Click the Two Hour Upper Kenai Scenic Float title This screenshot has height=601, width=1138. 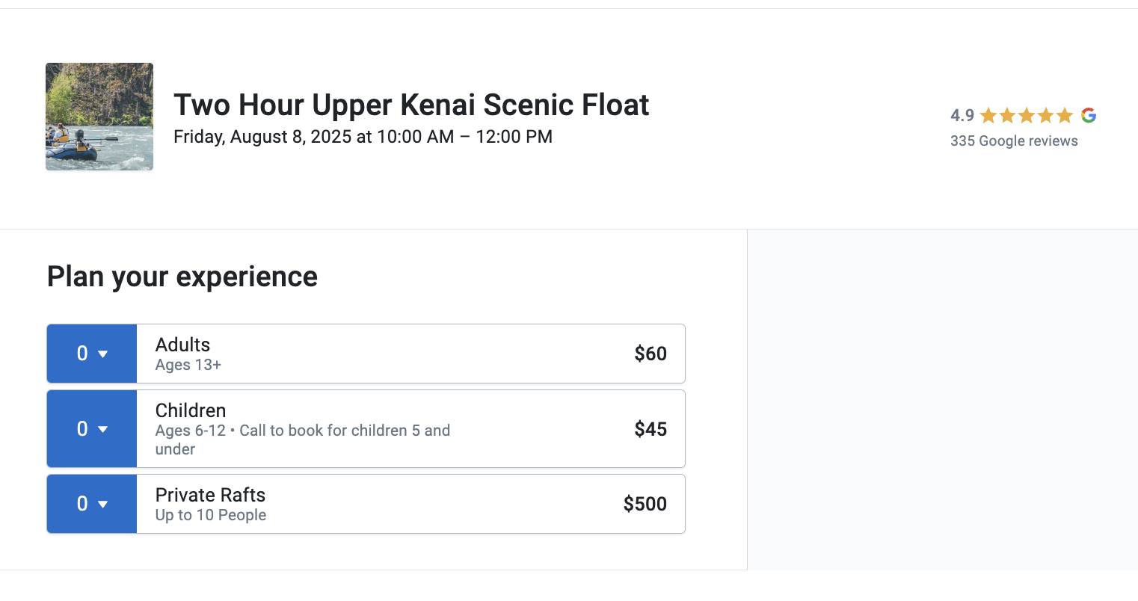(410, 105)
